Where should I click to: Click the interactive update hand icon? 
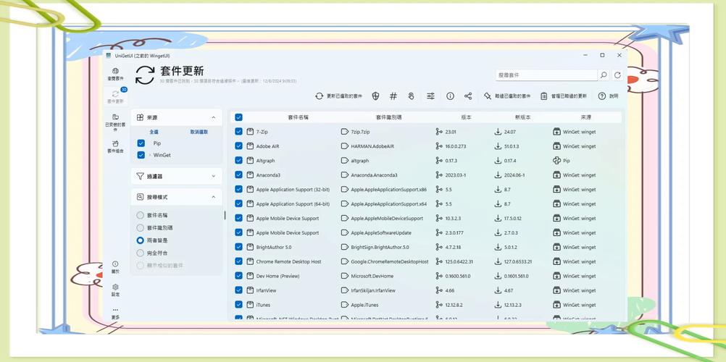click(x=411, y=96)
